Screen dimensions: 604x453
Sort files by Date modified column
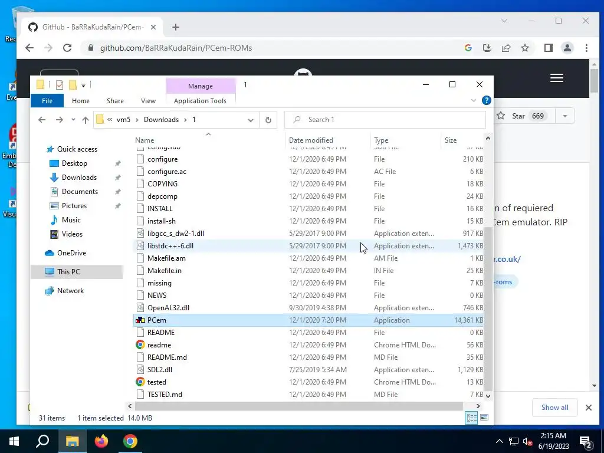327,140
